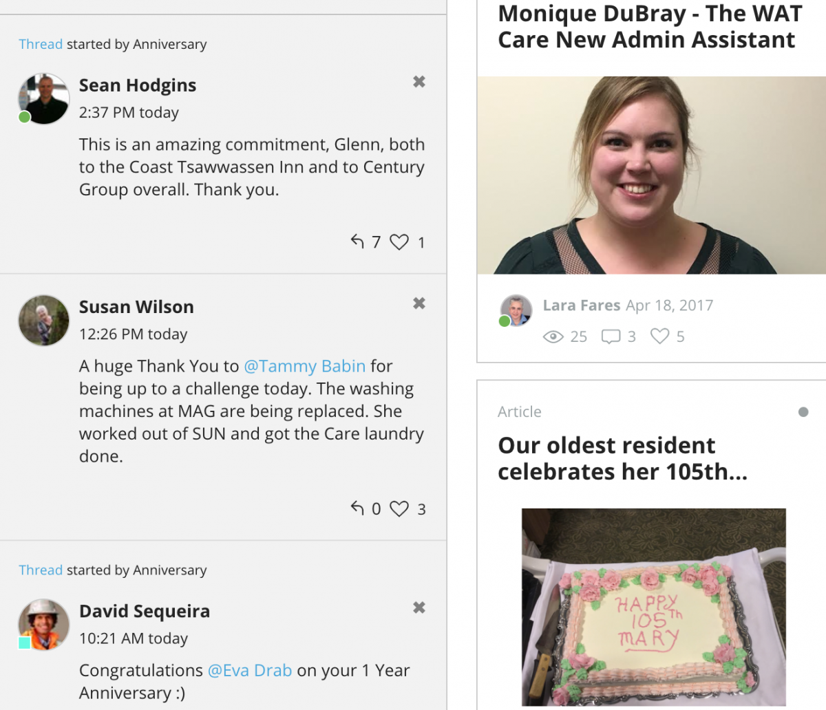Click the gray unread dot on the Article card

803,412
